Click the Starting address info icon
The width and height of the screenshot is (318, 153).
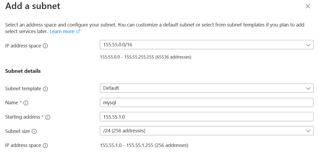pyautogui.click(x=48, y=117)
